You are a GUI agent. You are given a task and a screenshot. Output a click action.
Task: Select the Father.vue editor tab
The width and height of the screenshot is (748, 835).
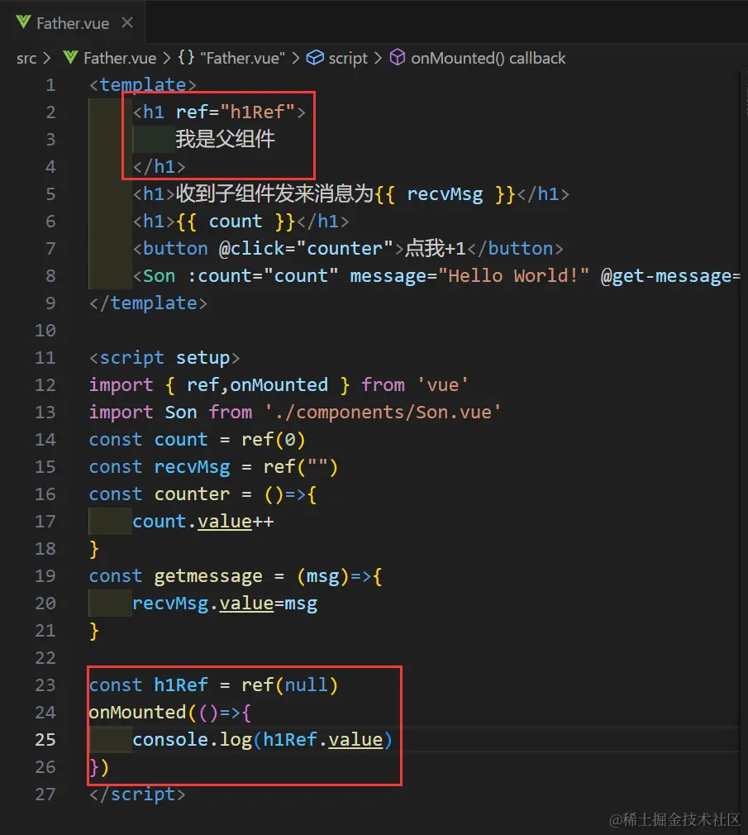(73, 22)
